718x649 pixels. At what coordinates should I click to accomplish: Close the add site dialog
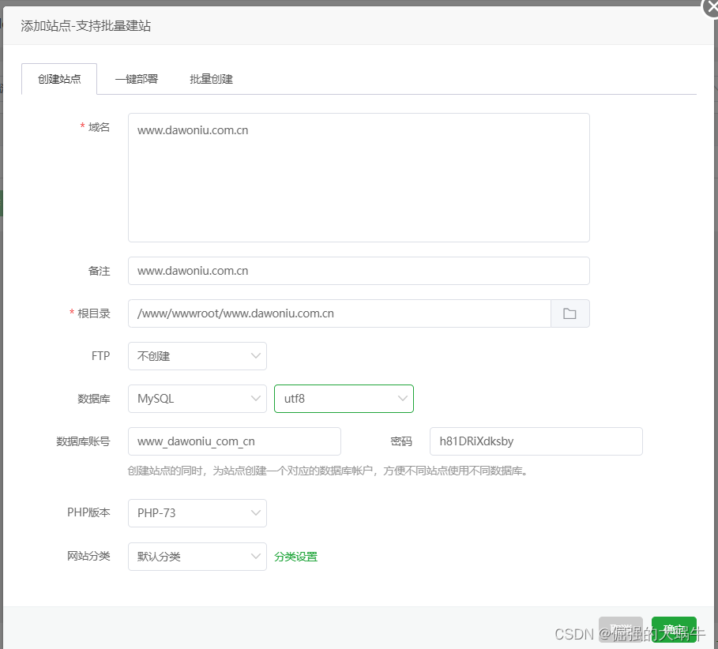[x=711, y=8]
